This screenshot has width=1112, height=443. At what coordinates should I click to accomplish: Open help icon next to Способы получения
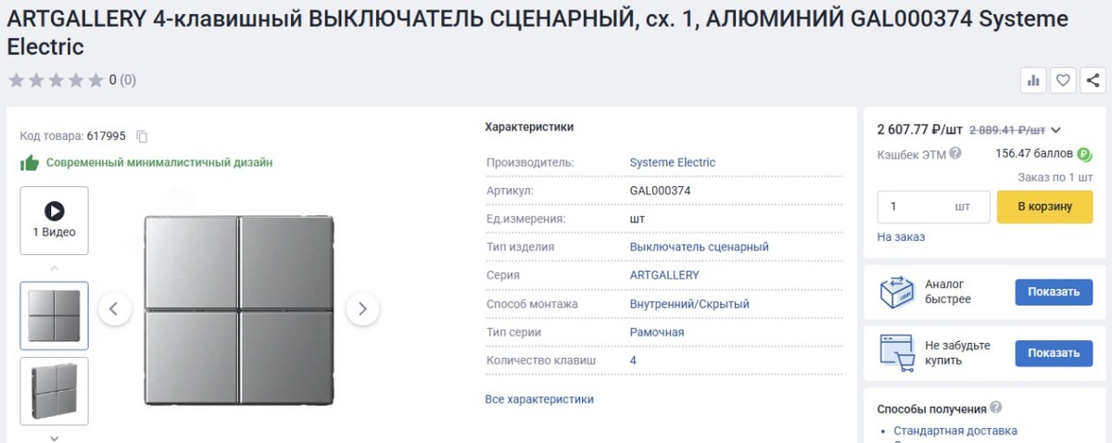[996, 408]
